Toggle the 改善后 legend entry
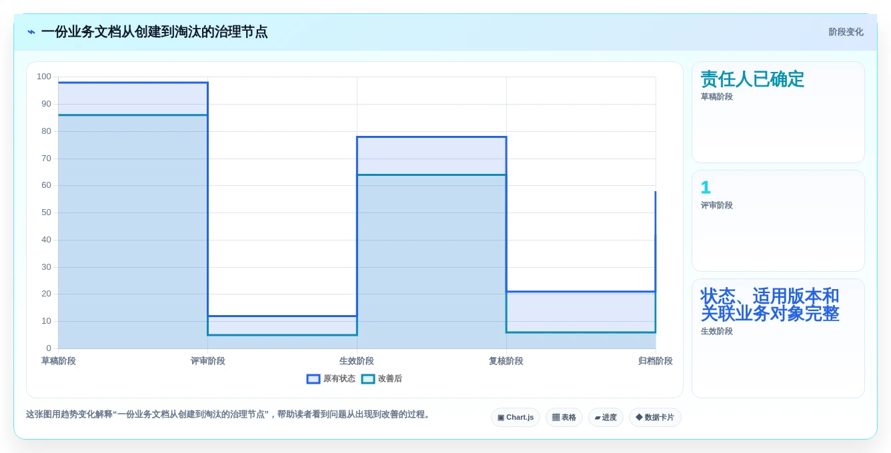 coord(381,378)
